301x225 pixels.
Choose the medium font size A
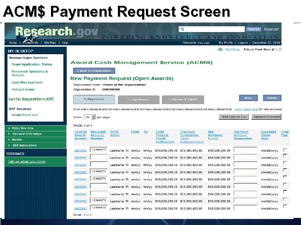[x=276, y=49]
